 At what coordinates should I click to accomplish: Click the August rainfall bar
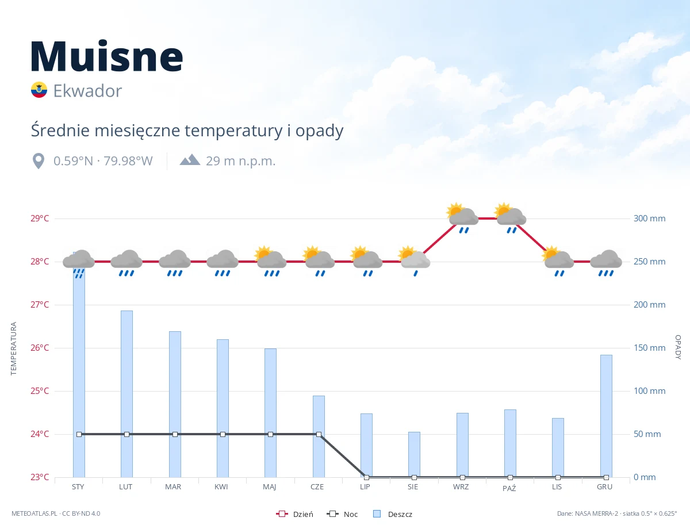pyautogui.click(x=414, y=454)
